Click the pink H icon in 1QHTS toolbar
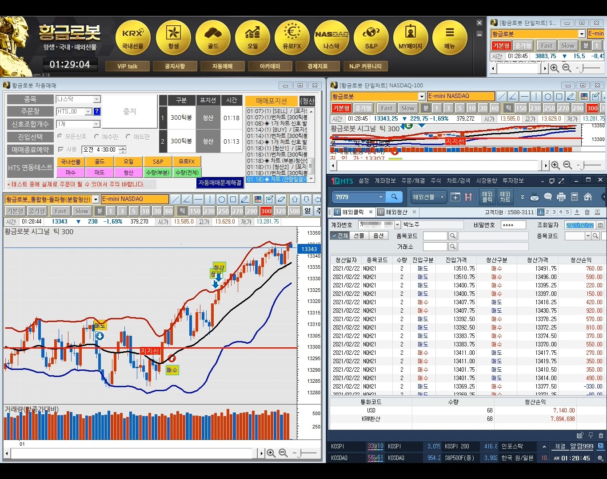This screenshot has height=479, width=607. click(468, 197)
